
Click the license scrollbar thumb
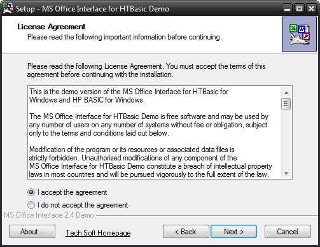[286, 104]
